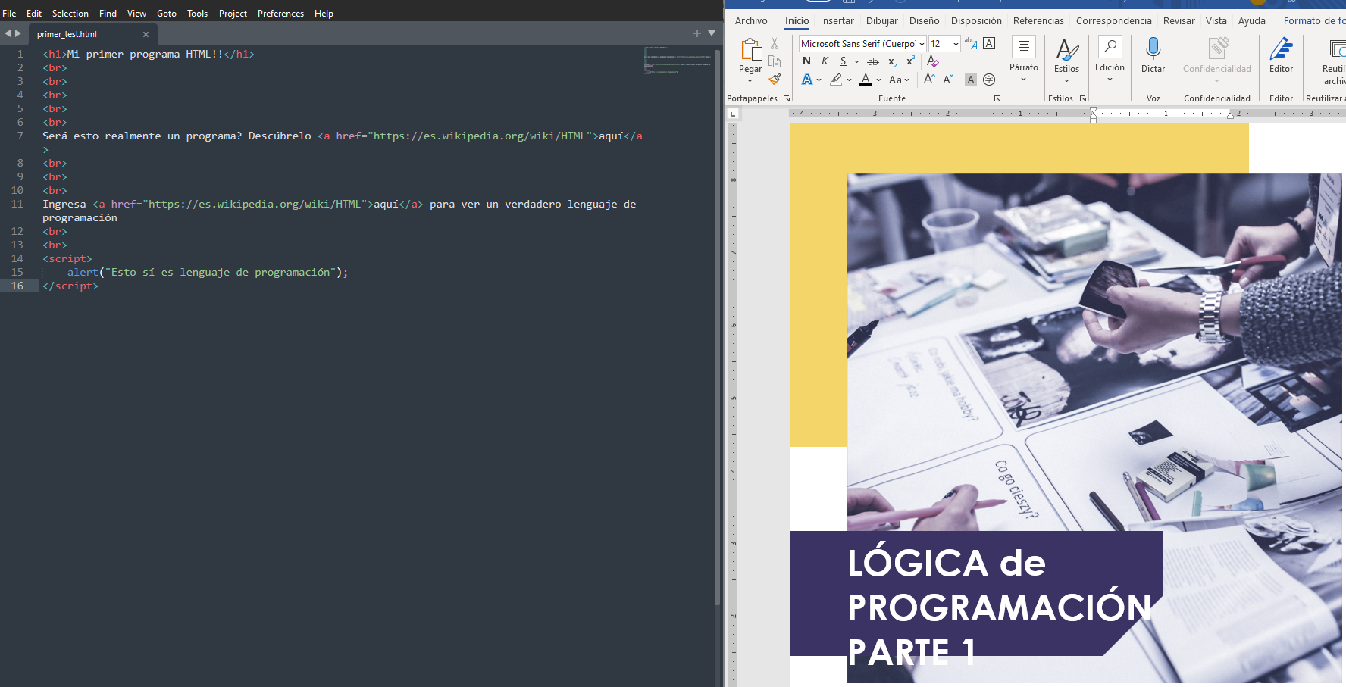Enable strikethrough (ab) formatting
The image size is (1346, 687).
tap(873, 61)
